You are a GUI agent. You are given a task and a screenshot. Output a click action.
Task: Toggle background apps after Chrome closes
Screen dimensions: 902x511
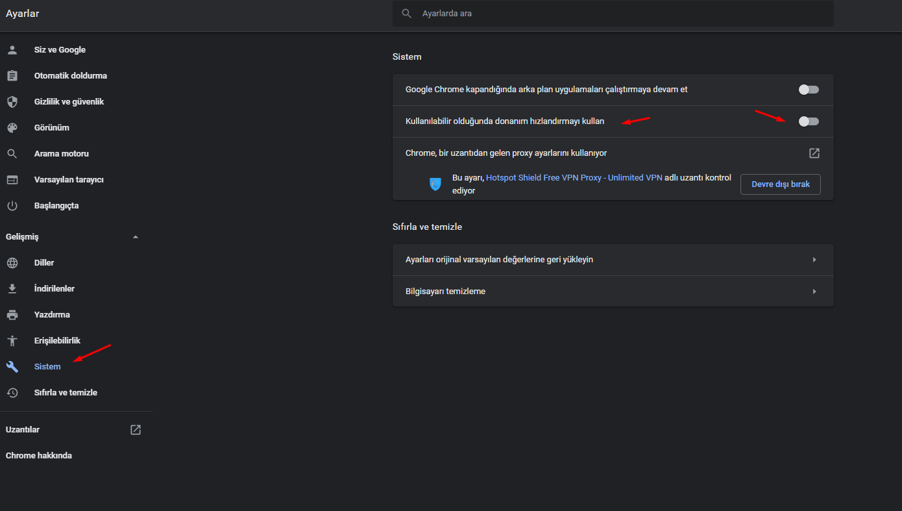click(x=809, y=90)
